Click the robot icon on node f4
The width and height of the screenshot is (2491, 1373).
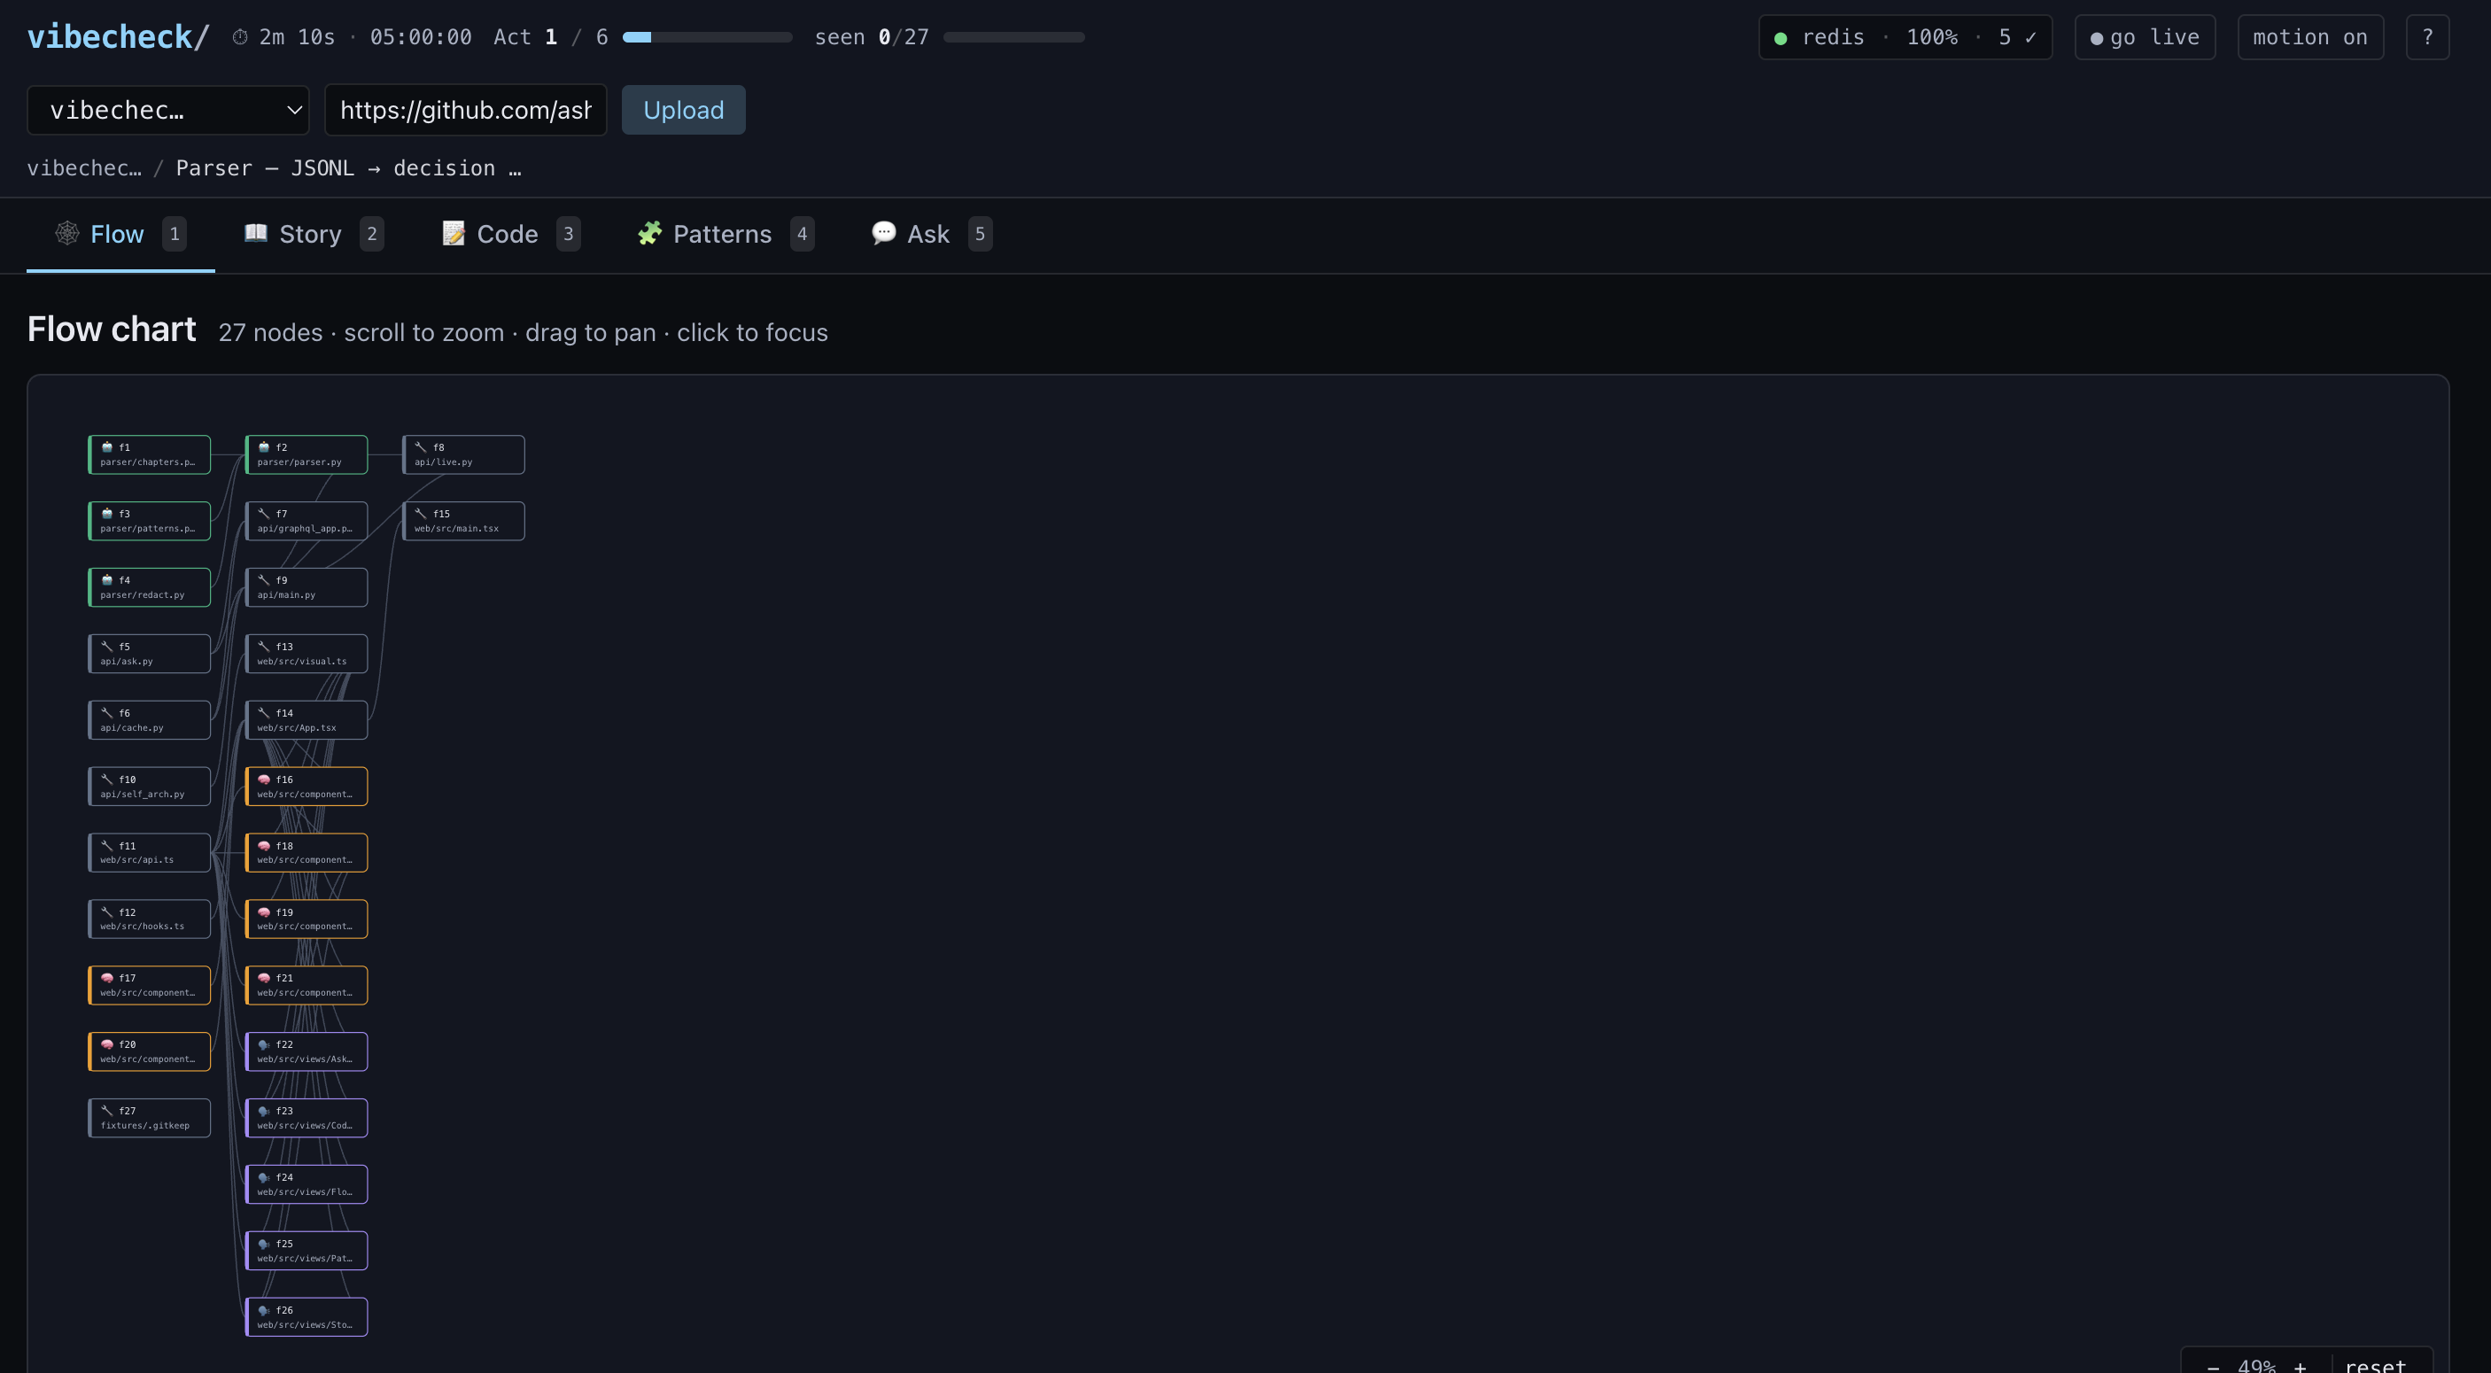coord(107,580)
